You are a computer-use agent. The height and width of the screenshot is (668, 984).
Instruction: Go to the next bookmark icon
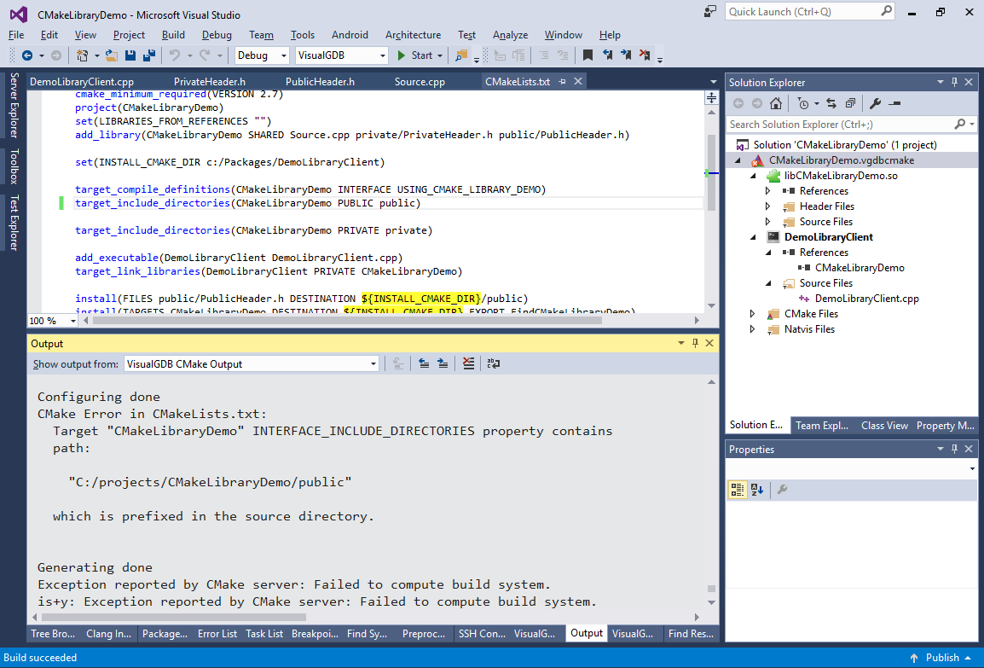coord(626,55)
